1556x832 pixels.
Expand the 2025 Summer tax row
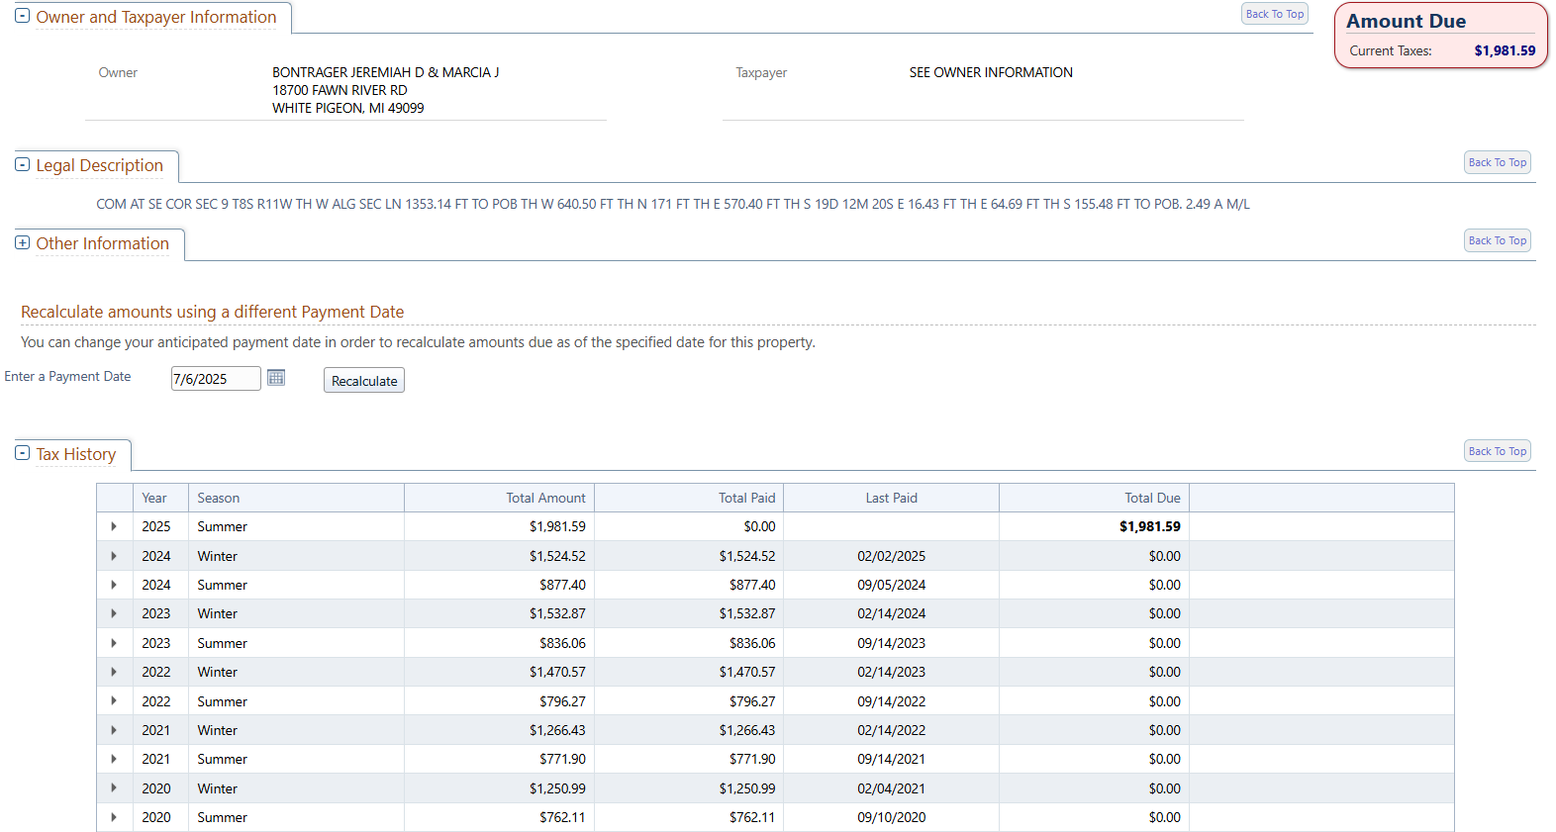114,527
